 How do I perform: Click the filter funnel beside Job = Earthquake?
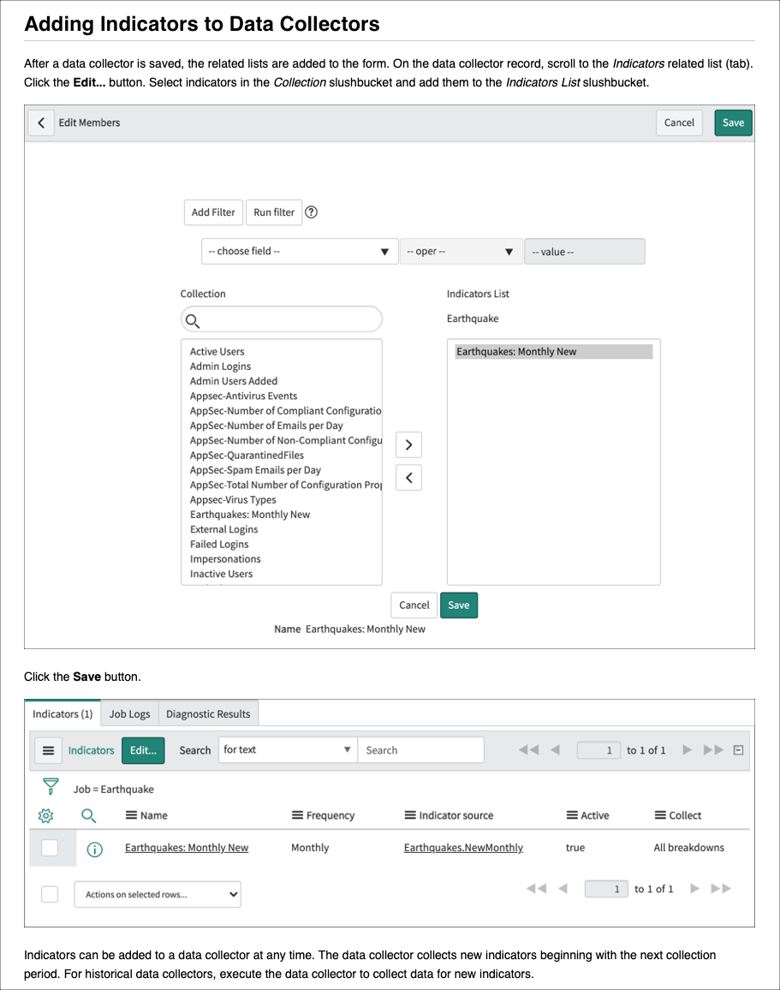point(50,787)
